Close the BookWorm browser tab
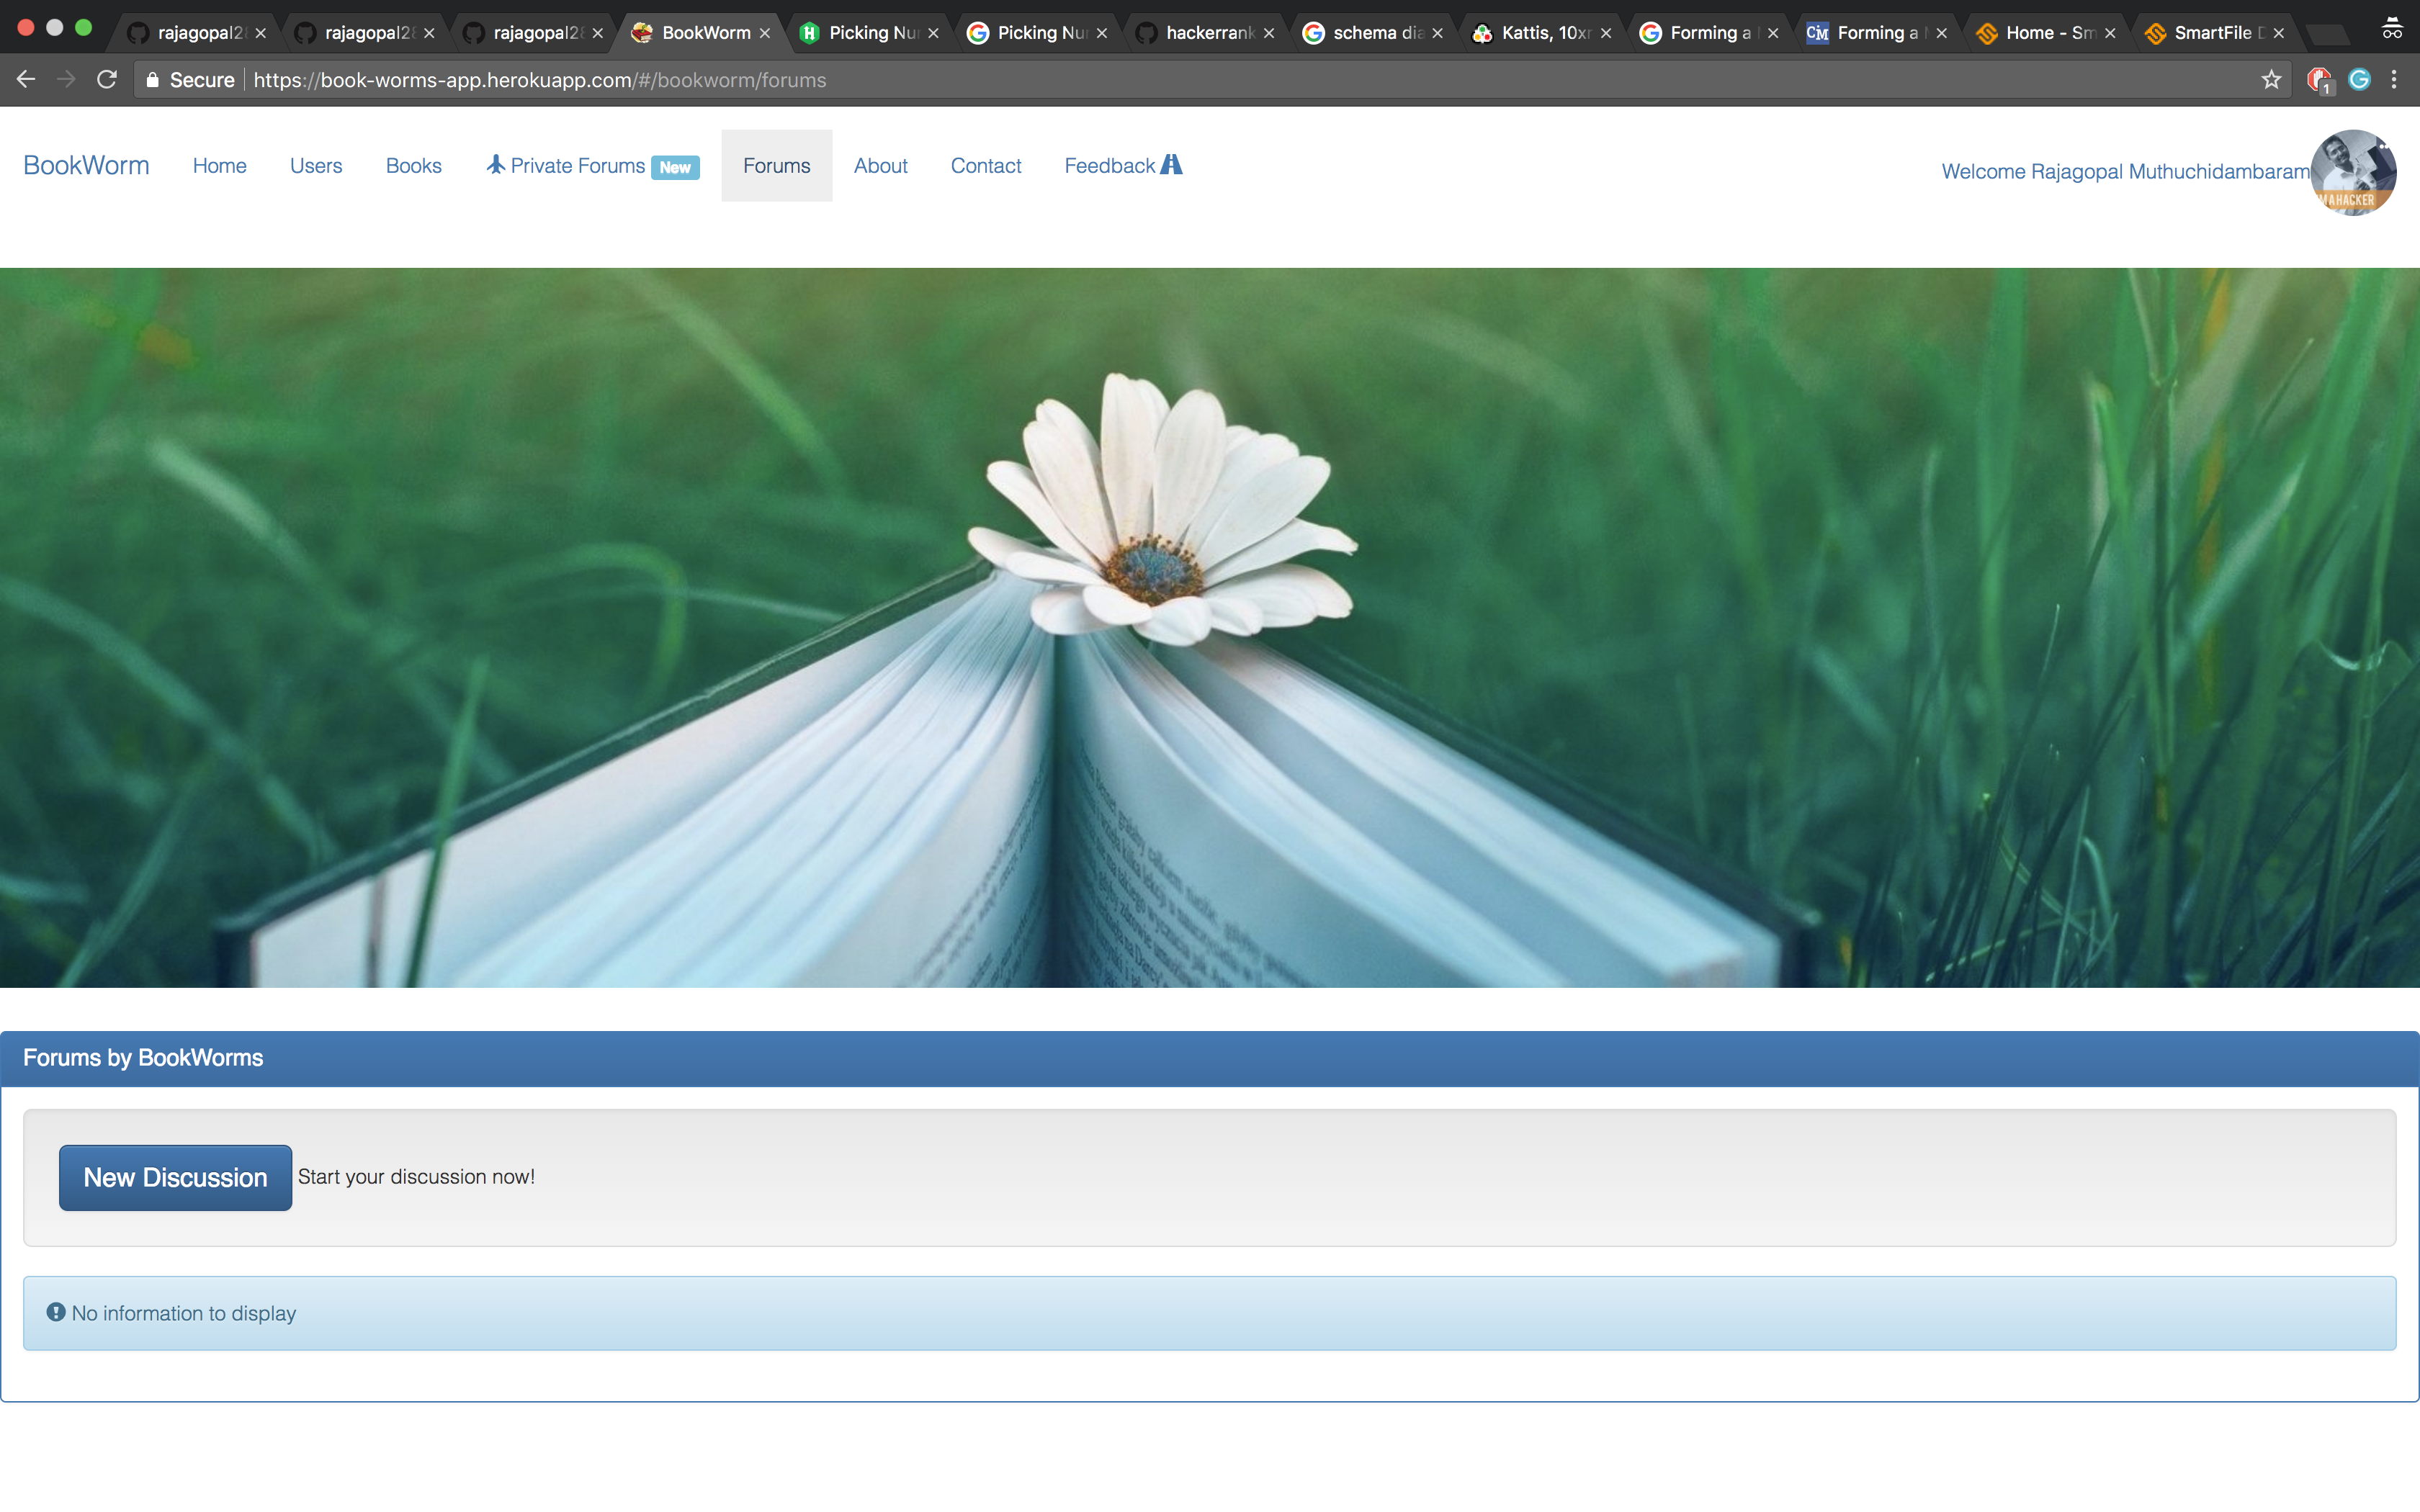This screenshot has width=2420, height=1512. click(x=765, y=33)
